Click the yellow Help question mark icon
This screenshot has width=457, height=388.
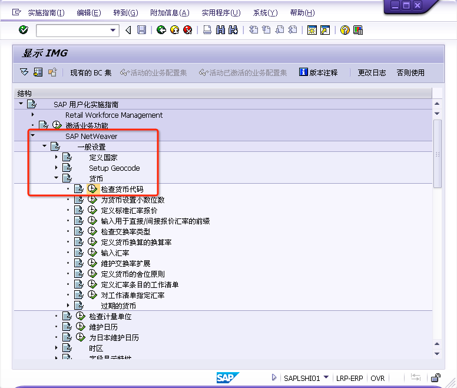[345, 30]
